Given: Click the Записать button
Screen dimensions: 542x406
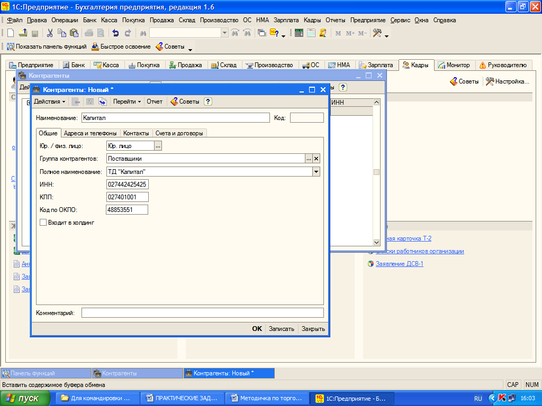Looking at the screenshot, I should pyautogui.click(x=282, y=329).
